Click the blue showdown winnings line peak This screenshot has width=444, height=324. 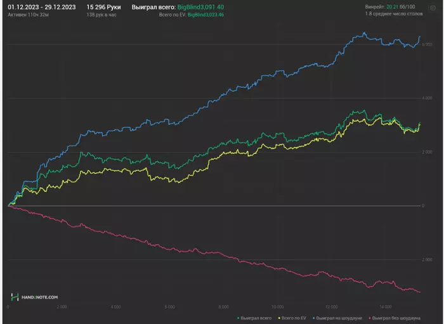click(364, 33)
